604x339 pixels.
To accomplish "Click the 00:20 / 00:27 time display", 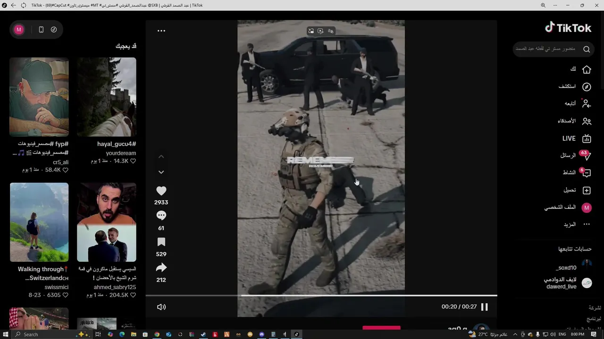I will tap(459, 307).
